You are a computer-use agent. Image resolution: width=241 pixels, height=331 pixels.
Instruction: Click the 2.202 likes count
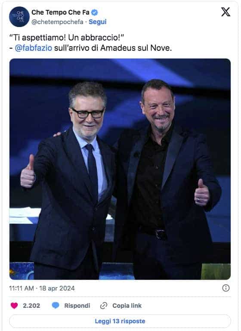(x=31, y=306)
